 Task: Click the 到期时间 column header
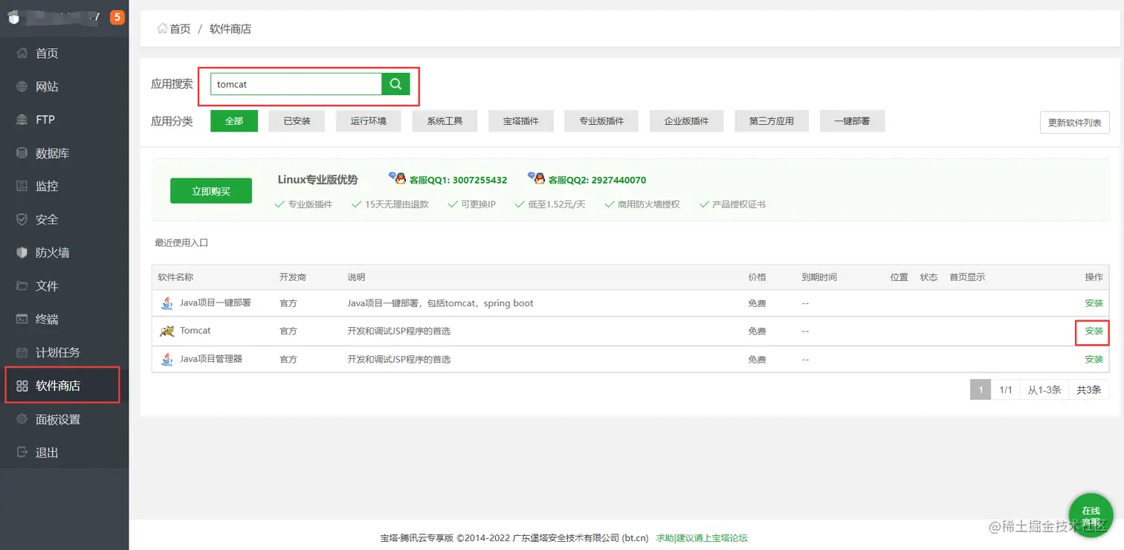pyautogui.click(x=819, y=276)
